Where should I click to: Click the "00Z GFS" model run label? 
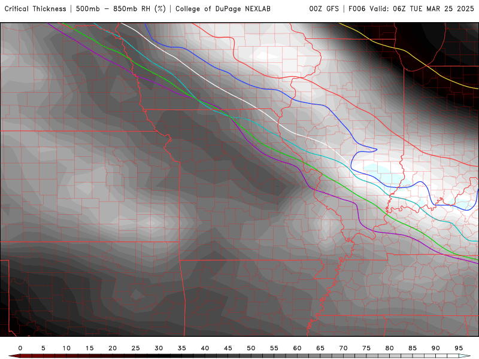tap(324, 9)
